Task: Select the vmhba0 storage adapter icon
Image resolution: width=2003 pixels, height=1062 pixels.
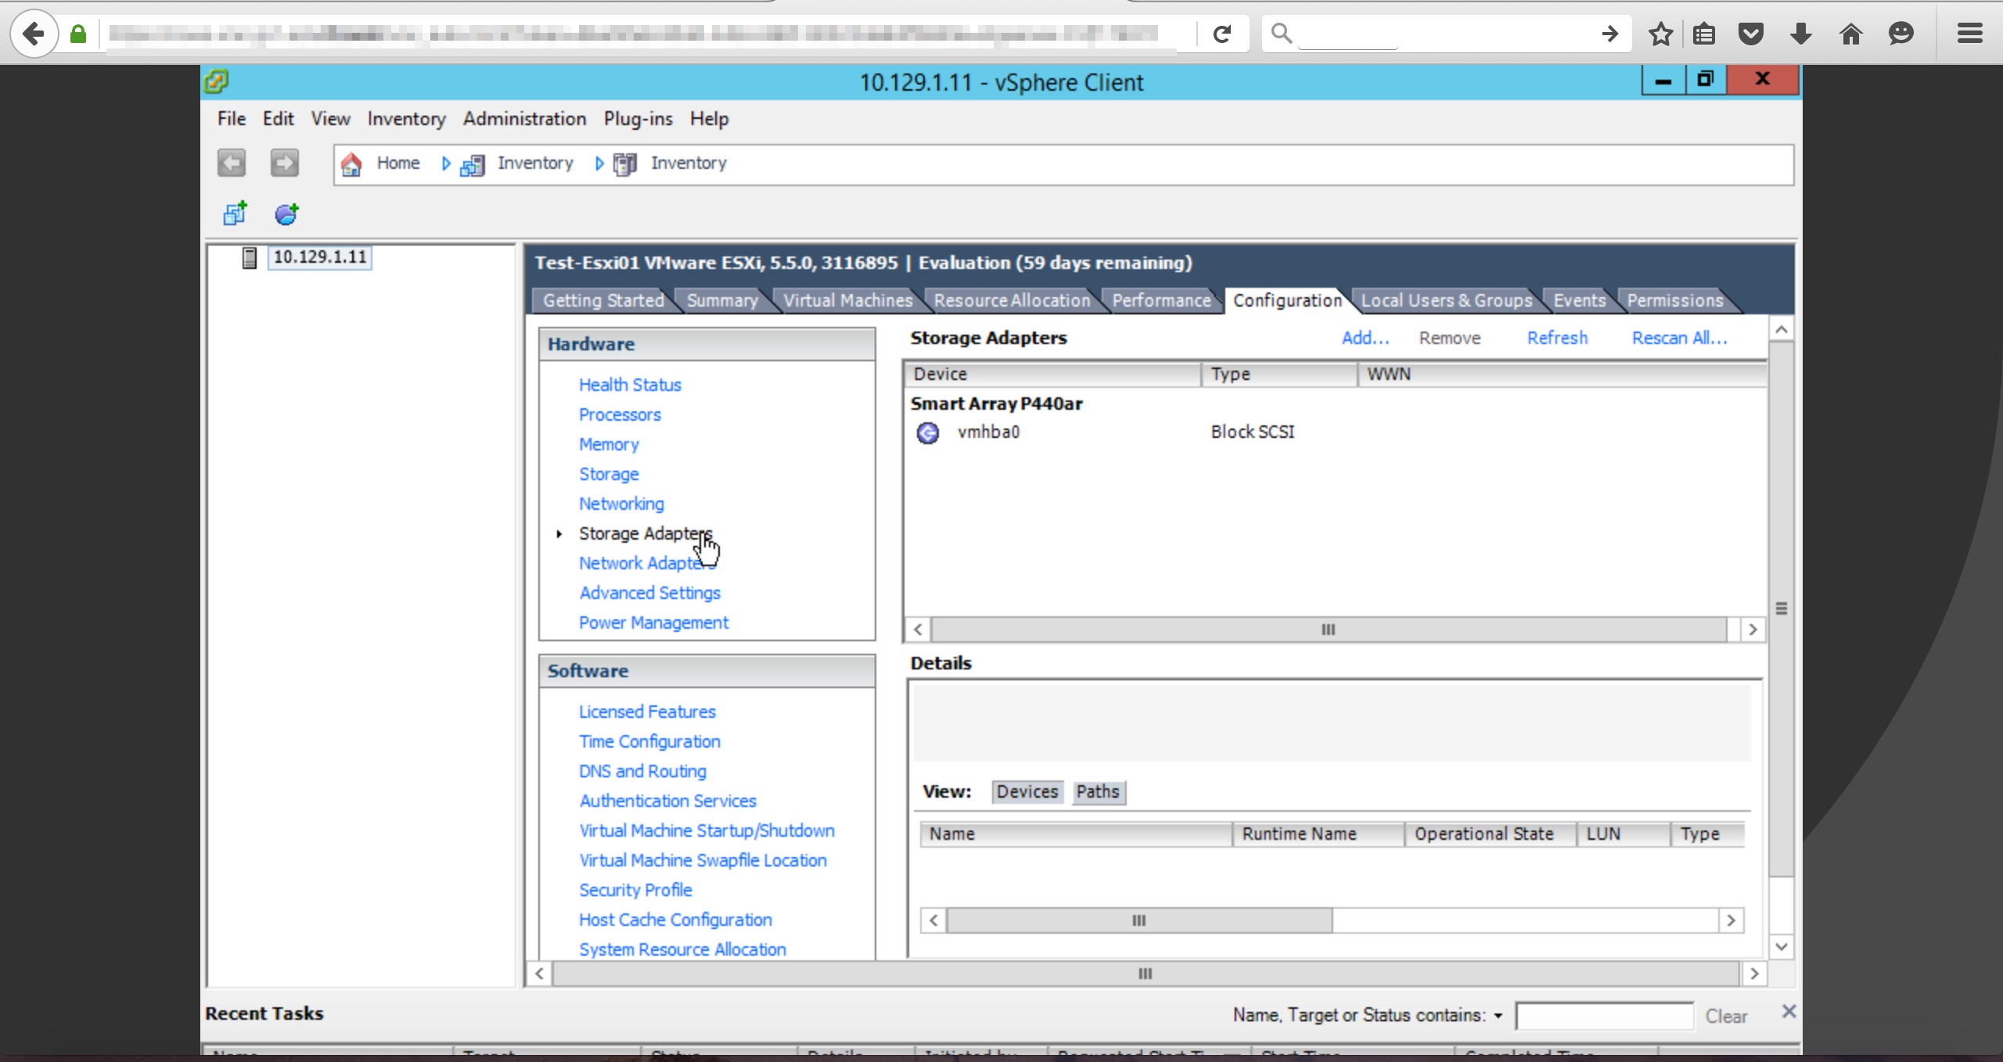Action: tap(928, 432)
